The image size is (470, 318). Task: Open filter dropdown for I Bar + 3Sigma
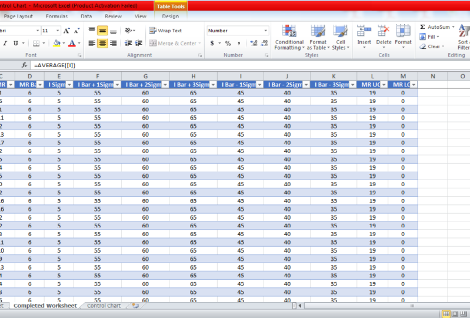click(x=213, y=85)
